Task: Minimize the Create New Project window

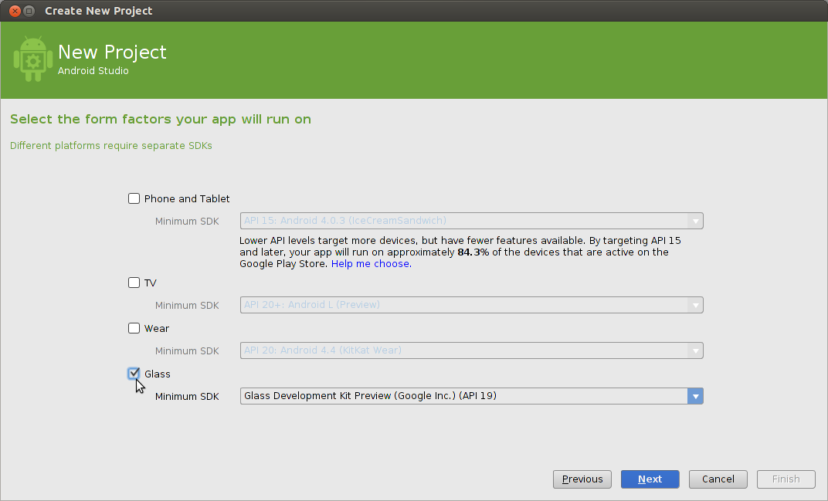Action: (x=29, y=11)
